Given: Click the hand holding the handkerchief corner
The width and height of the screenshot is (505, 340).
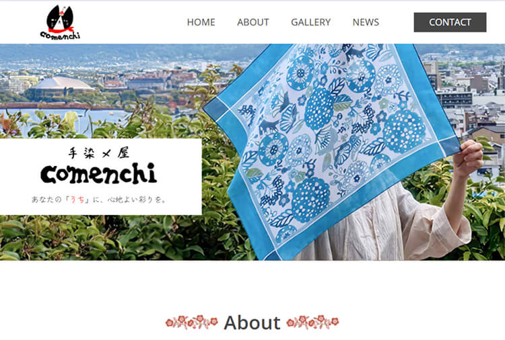Looking at the screenshot, I should pos(468,159).
